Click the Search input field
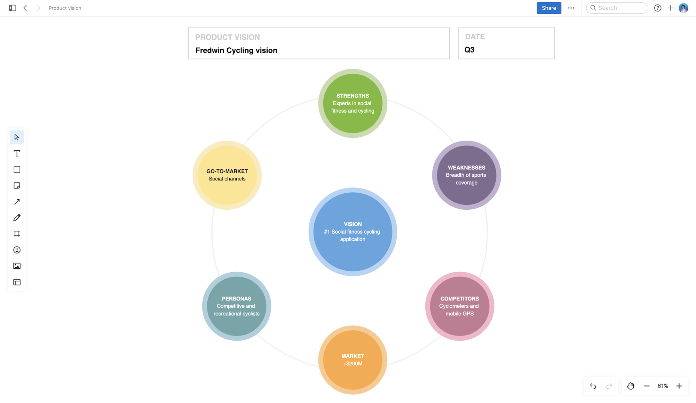Viewport: 696px width, 403px height. click(619, 8)
